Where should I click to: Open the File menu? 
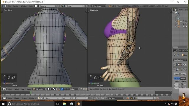[x=9, y=6]
